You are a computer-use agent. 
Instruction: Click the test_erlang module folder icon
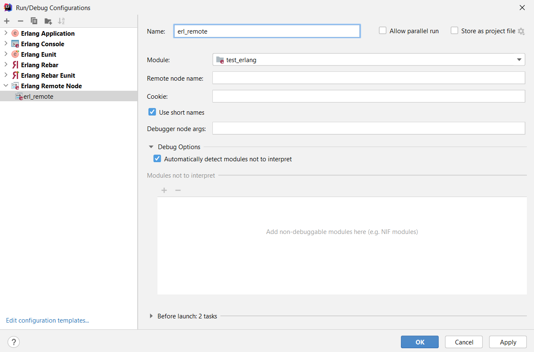point(220,60)
